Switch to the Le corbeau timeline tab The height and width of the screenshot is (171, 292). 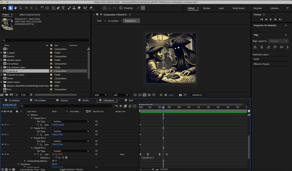coord(14,100)
